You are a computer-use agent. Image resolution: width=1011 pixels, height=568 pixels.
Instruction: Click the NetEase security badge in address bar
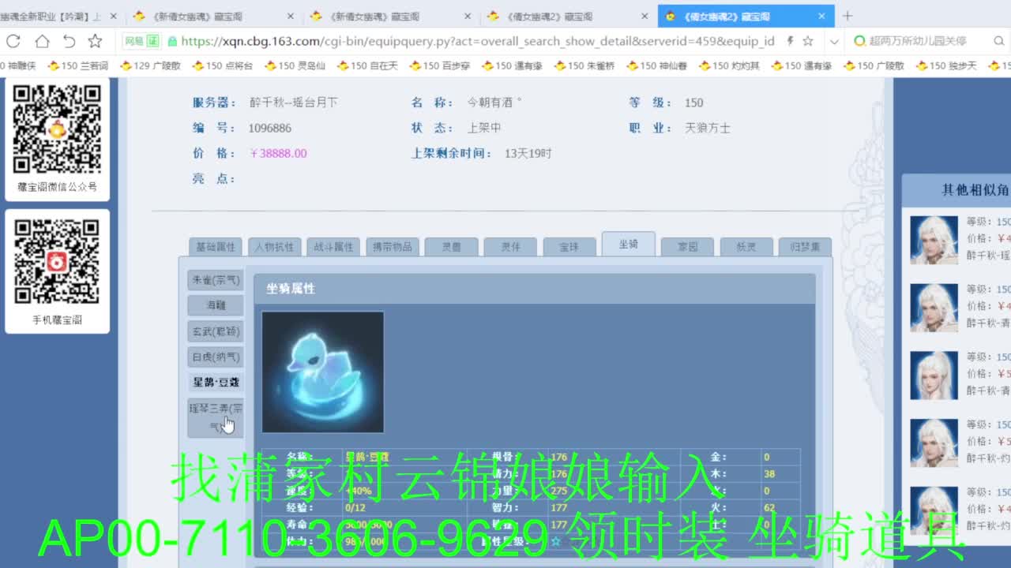141,41
